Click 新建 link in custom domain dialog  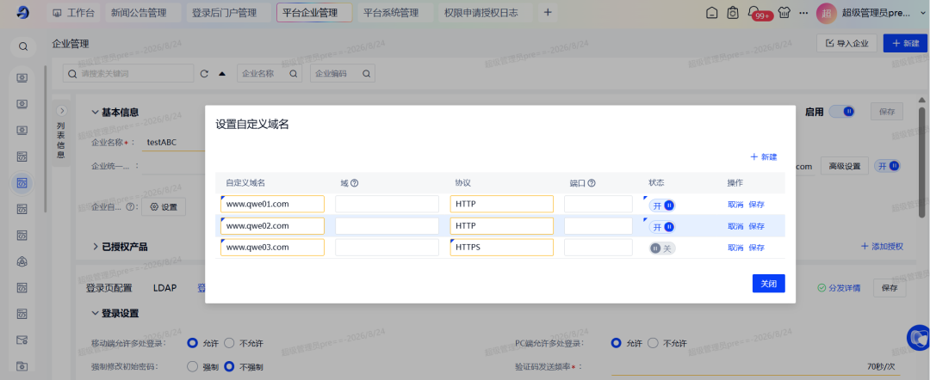coord(764,156)
